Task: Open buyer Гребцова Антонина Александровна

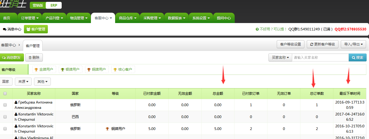Action: [33, 105]
